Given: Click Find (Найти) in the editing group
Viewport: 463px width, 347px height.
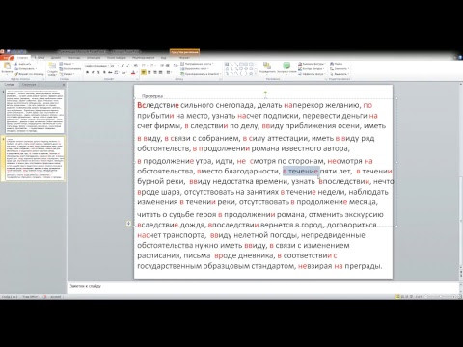Looking at the screenshot, I should (x=337, y=64).
